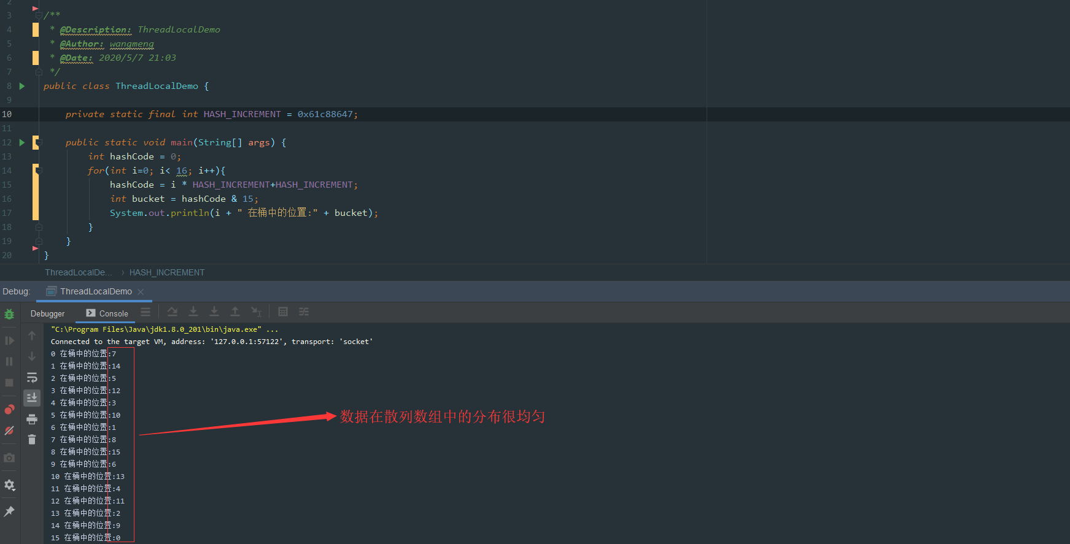Toggle Scroll to End in console
Image resolution: width=1070 pixels, height=544 pixels.
(32, 398)
